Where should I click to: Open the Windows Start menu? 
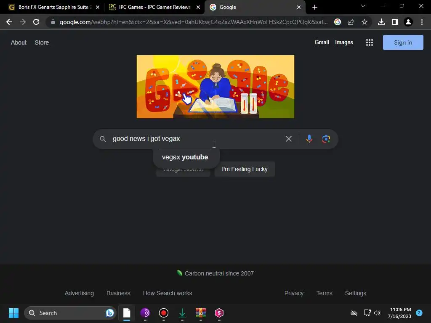tap(13, 313)
